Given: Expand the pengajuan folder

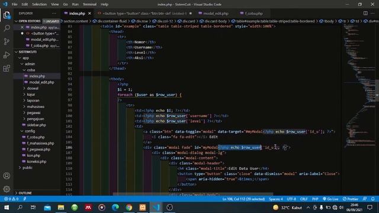Looking at the screenshot, I should [37, 119].
